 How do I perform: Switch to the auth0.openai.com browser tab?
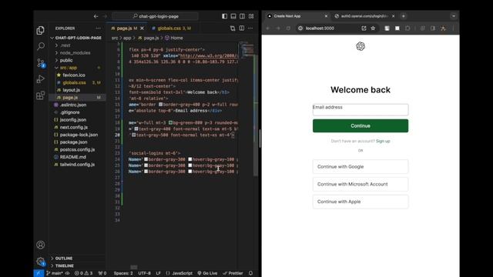click(364, 16)
